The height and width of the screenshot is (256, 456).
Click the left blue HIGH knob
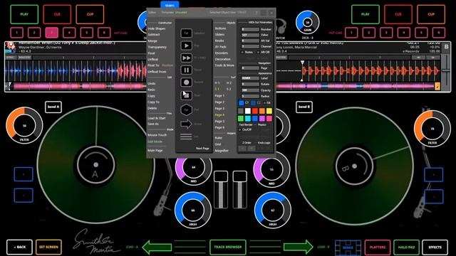[193, 210]
